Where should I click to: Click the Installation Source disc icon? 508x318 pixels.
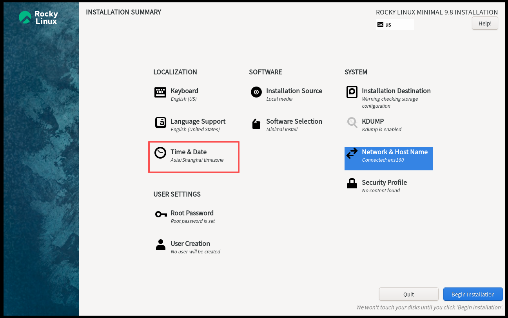pos(256,92)
